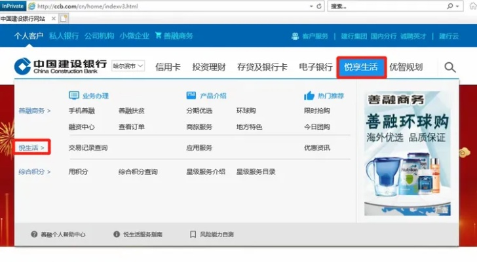Click the InPrivate browsing indicator
The height and width of the screenshot is (262, 477).
click(x=13, y=6)
